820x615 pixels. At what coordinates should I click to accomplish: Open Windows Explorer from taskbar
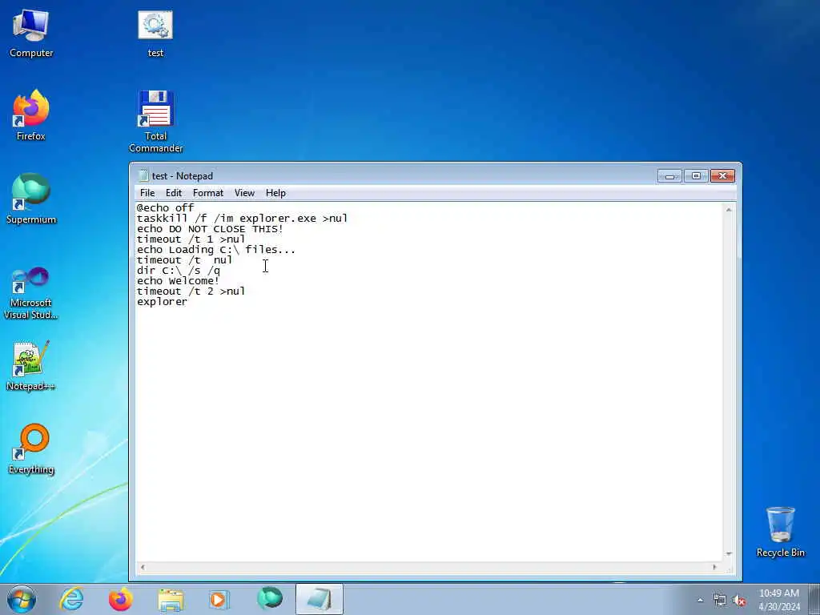[171, 599]
